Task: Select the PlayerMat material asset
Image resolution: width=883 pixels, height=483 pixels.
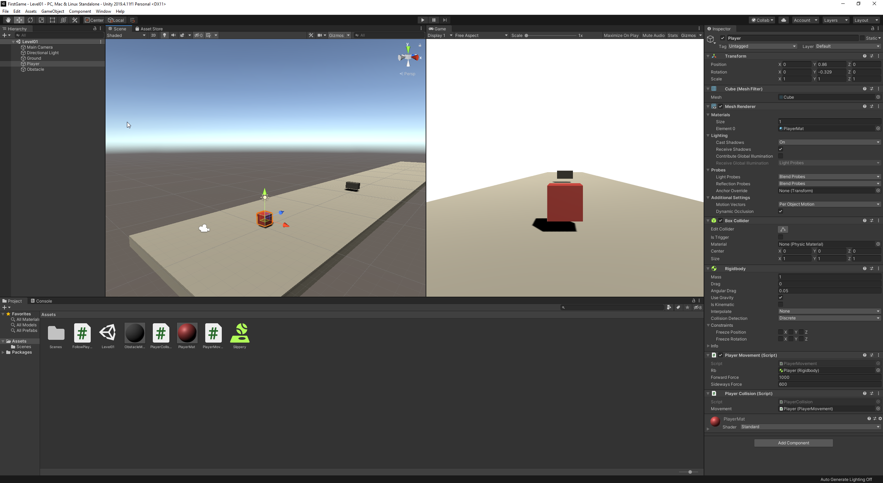Action: [187, 333]
